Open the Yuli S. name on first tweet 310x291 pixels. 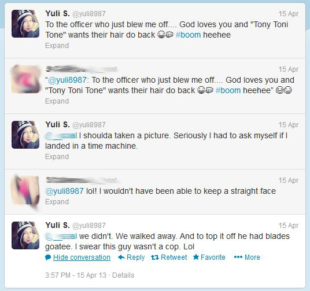click(57, 13)
